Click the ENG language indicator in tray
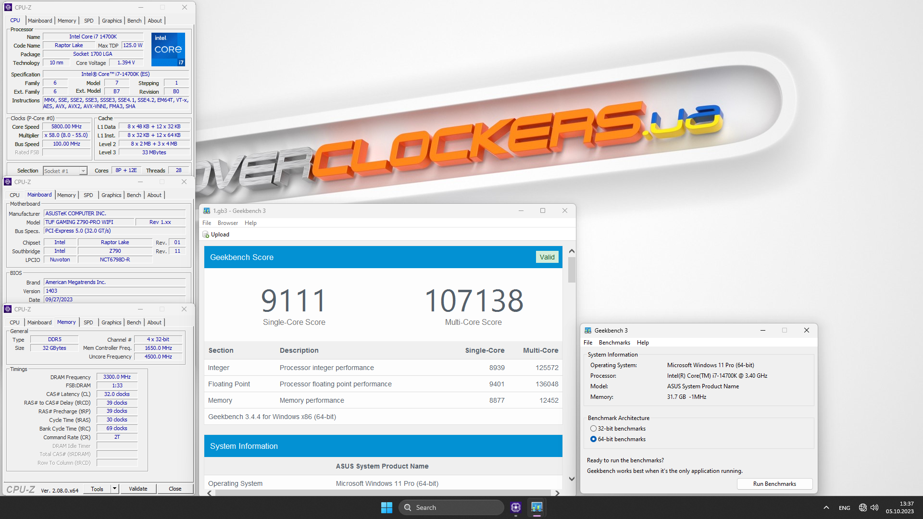This screenshot has height=519, width=923. point(845,508)
